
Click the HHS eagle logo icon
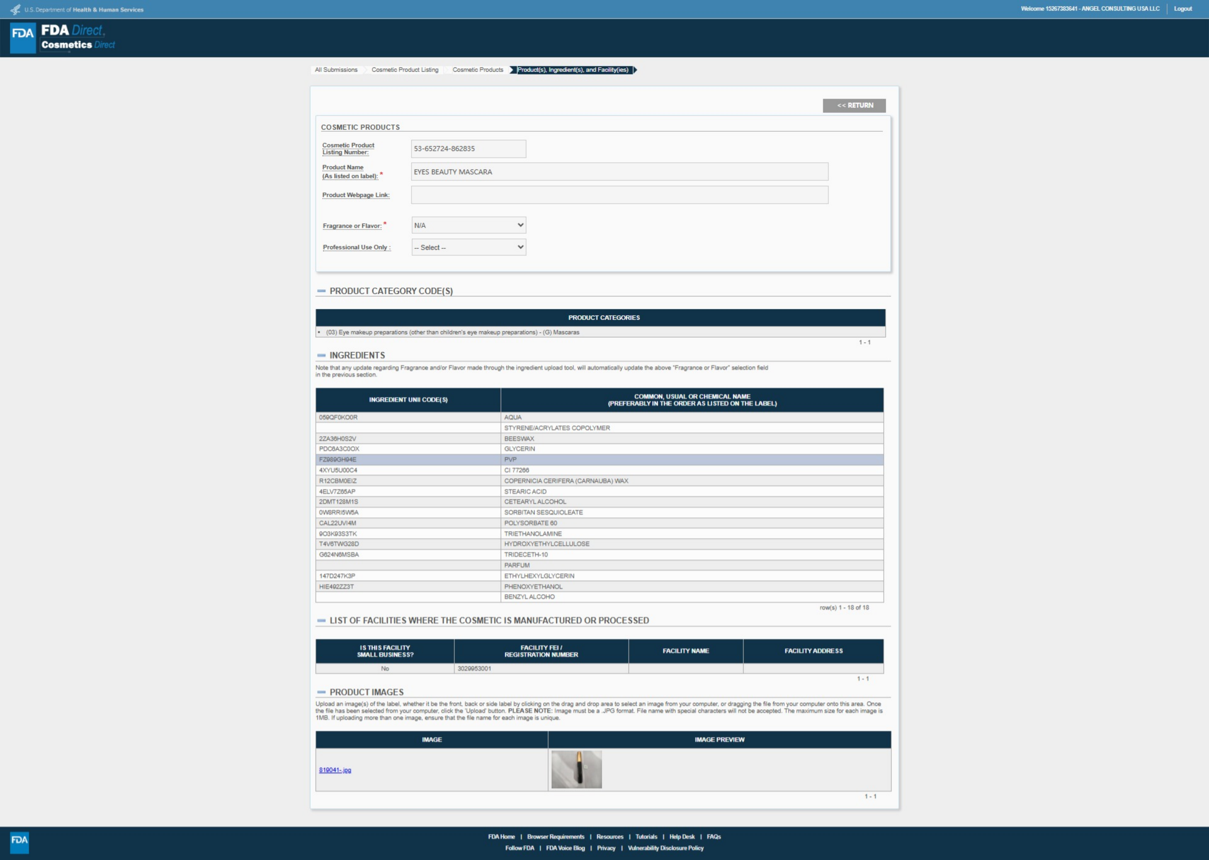point(15,9)
